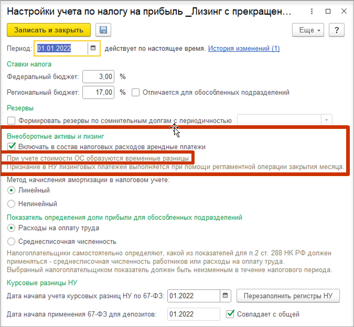Open calendar for курсовых разниц date

click(x=225, y=296)
